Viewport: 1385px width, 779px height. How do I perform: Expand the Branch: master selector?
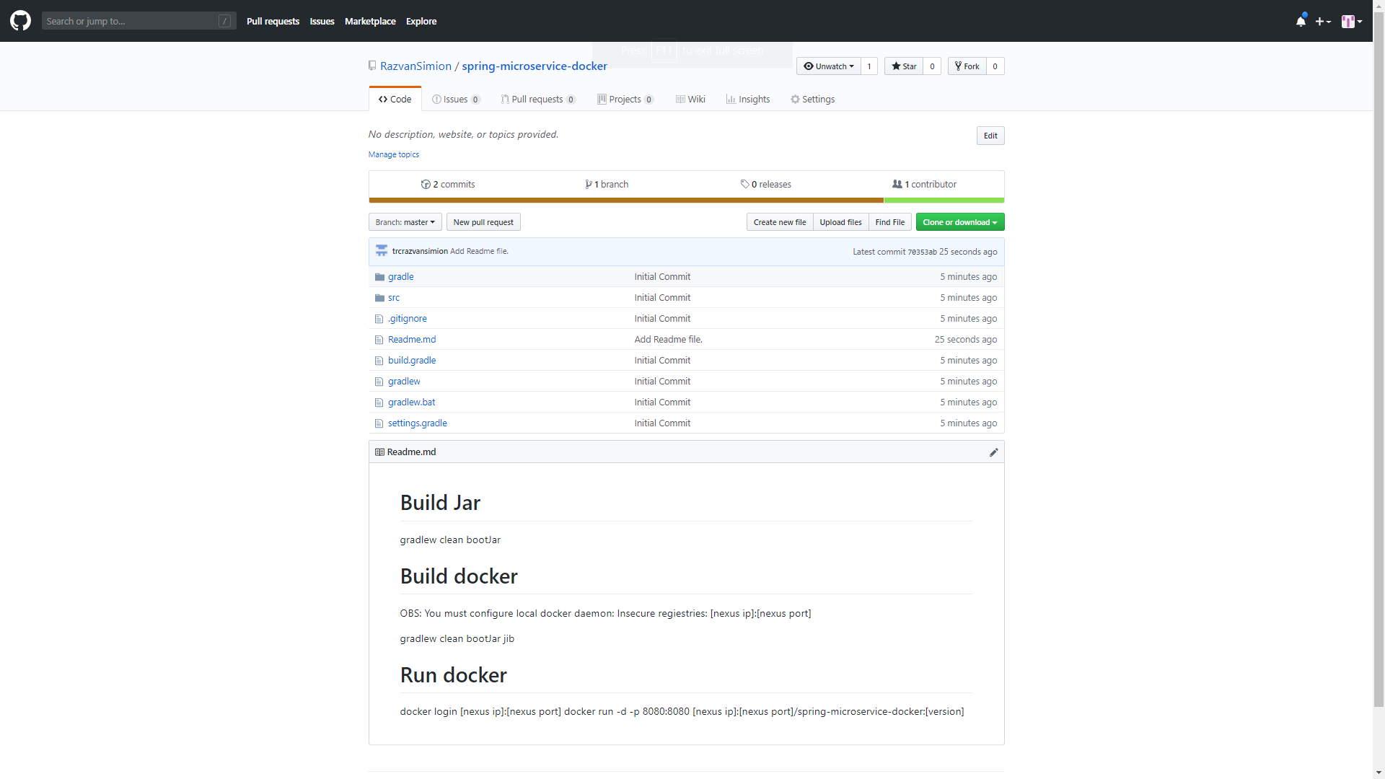[405, 222]
